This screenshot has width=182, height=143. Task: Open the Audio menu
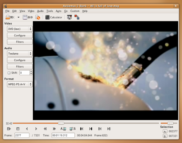tap(40, 11)
